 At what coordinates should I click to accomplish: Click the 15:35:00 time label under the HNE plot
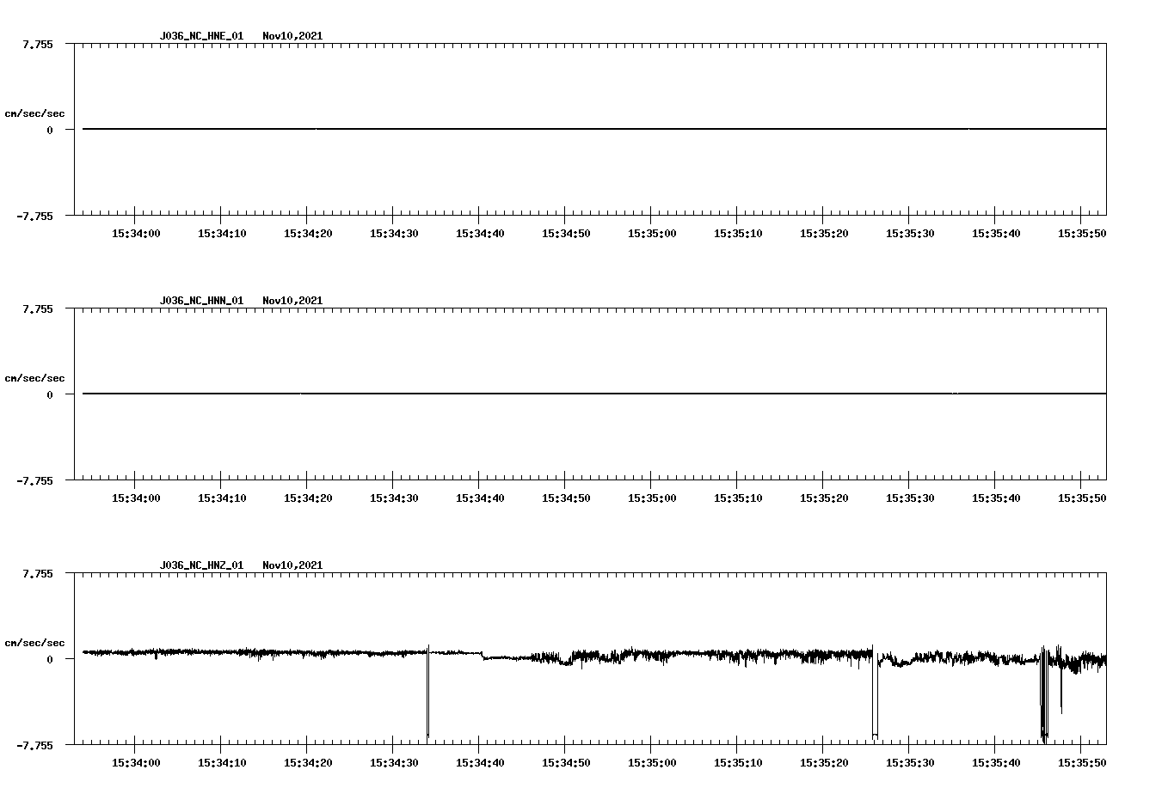pos(652,233)
